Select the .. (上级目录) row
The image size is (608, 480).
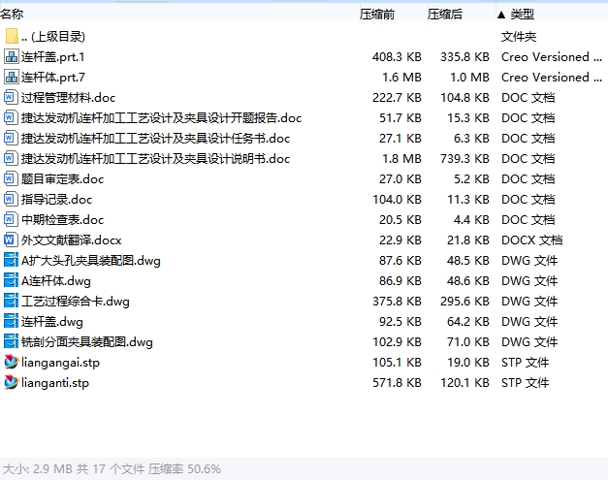[304, 37]
